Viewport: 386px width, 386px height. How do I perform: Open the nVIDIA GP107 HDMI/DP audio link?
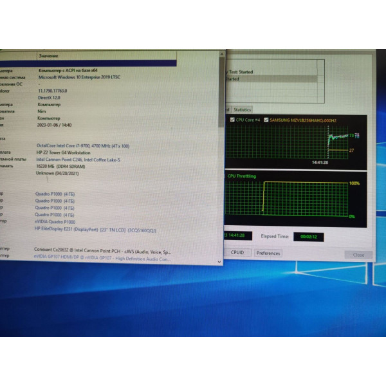pos(102,258)
